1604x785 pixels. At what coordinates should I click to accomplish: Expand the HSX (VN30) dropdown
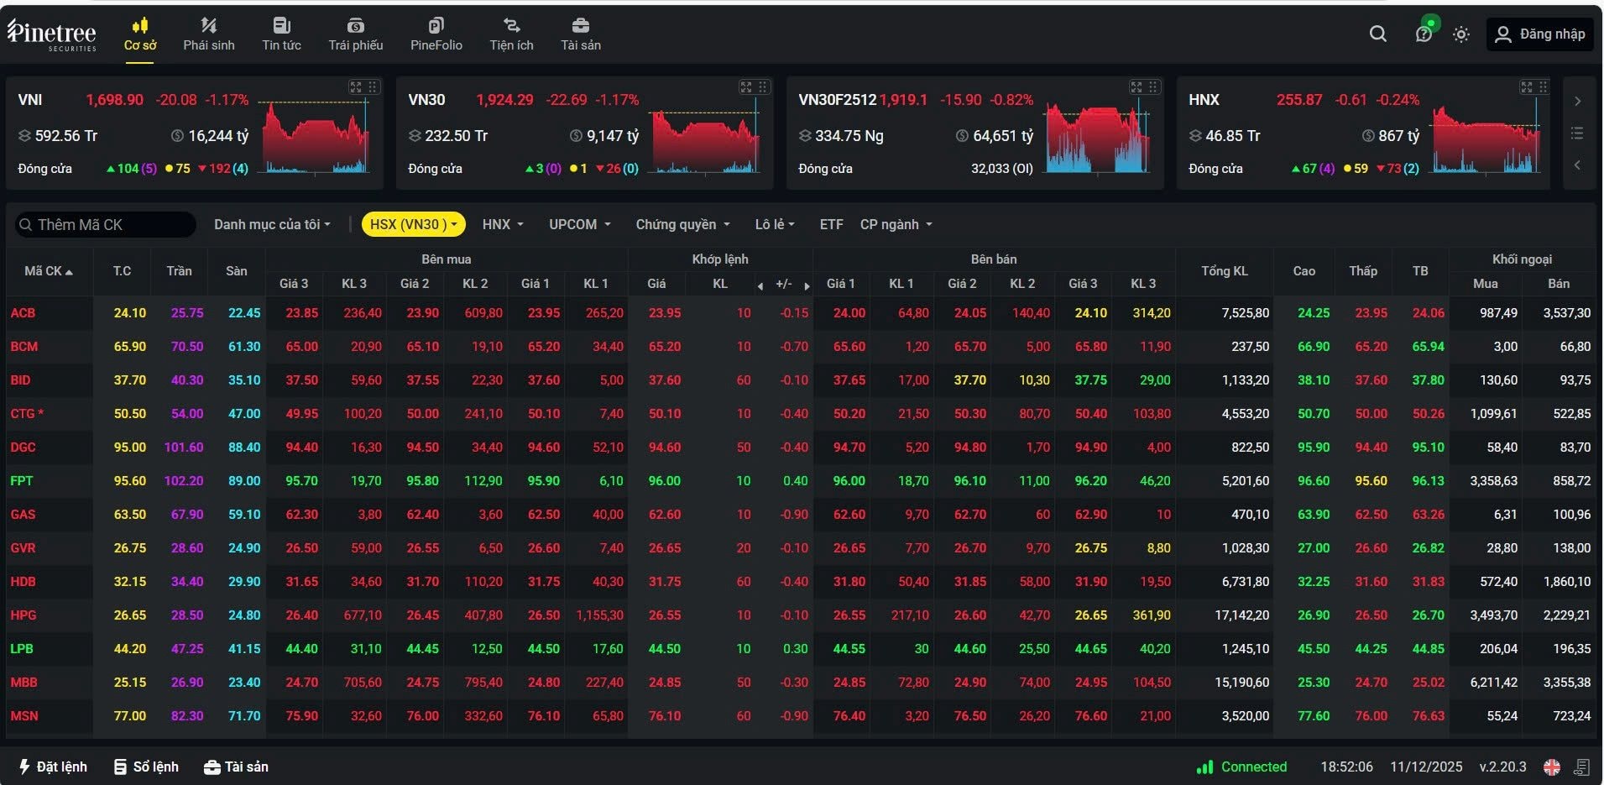(413, 224)
